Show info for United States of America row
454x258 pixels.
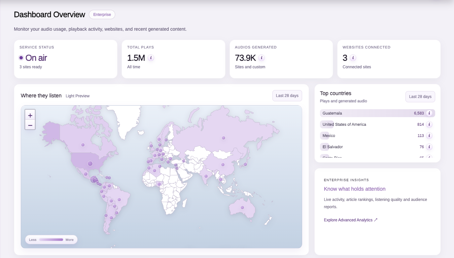[429, 124]
